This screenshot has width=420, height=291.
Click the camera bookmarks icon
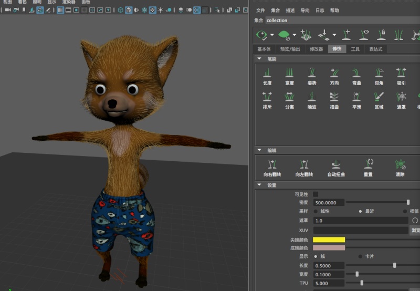click(24, 10)
